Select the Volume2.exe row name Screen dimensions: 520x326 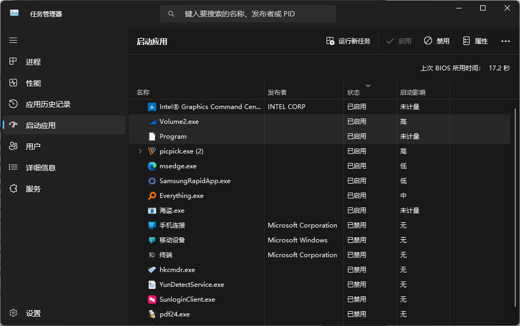(179, 122)
